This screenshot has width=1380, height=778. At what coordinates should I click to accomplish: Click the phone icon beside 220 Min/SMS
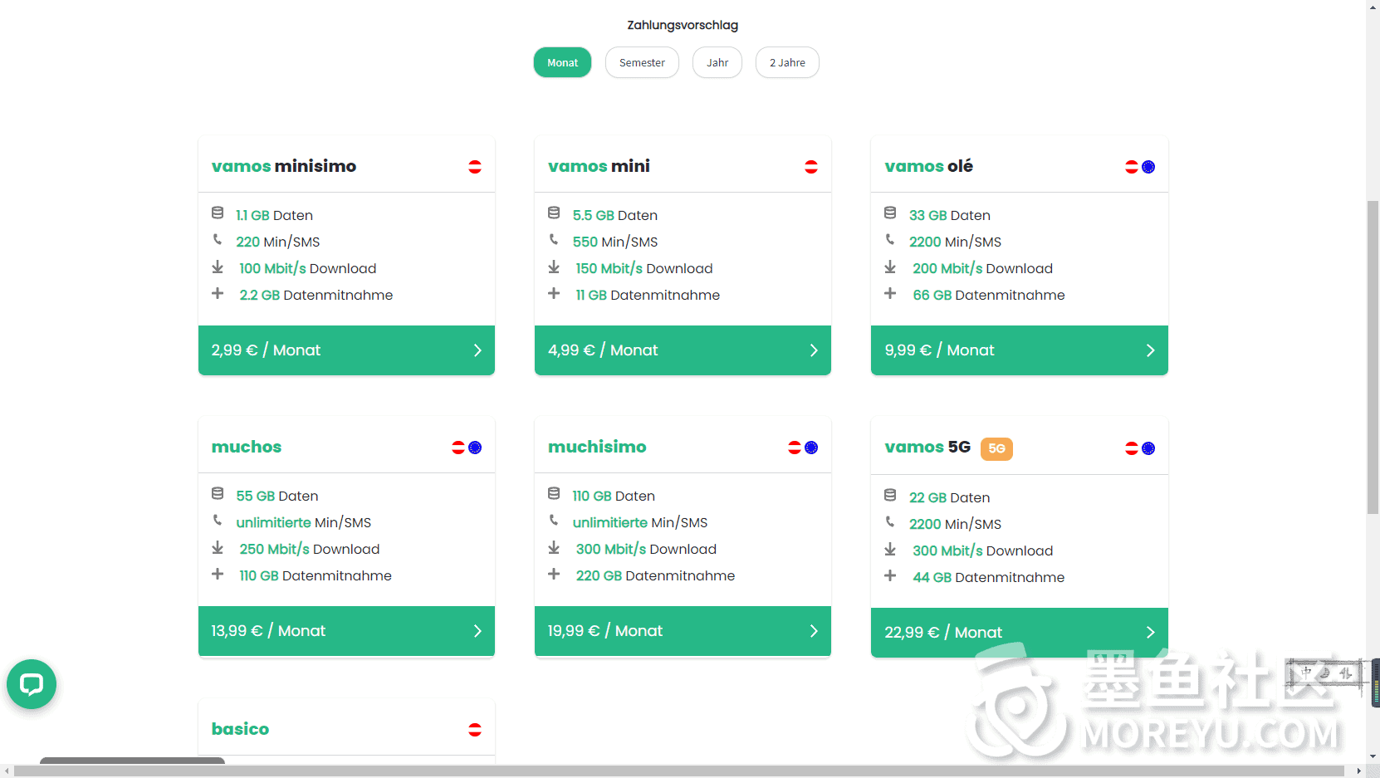click(x=218, y=239)
